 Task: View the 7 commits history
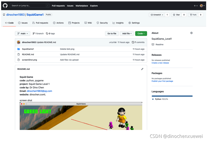(x=138, y=42)
